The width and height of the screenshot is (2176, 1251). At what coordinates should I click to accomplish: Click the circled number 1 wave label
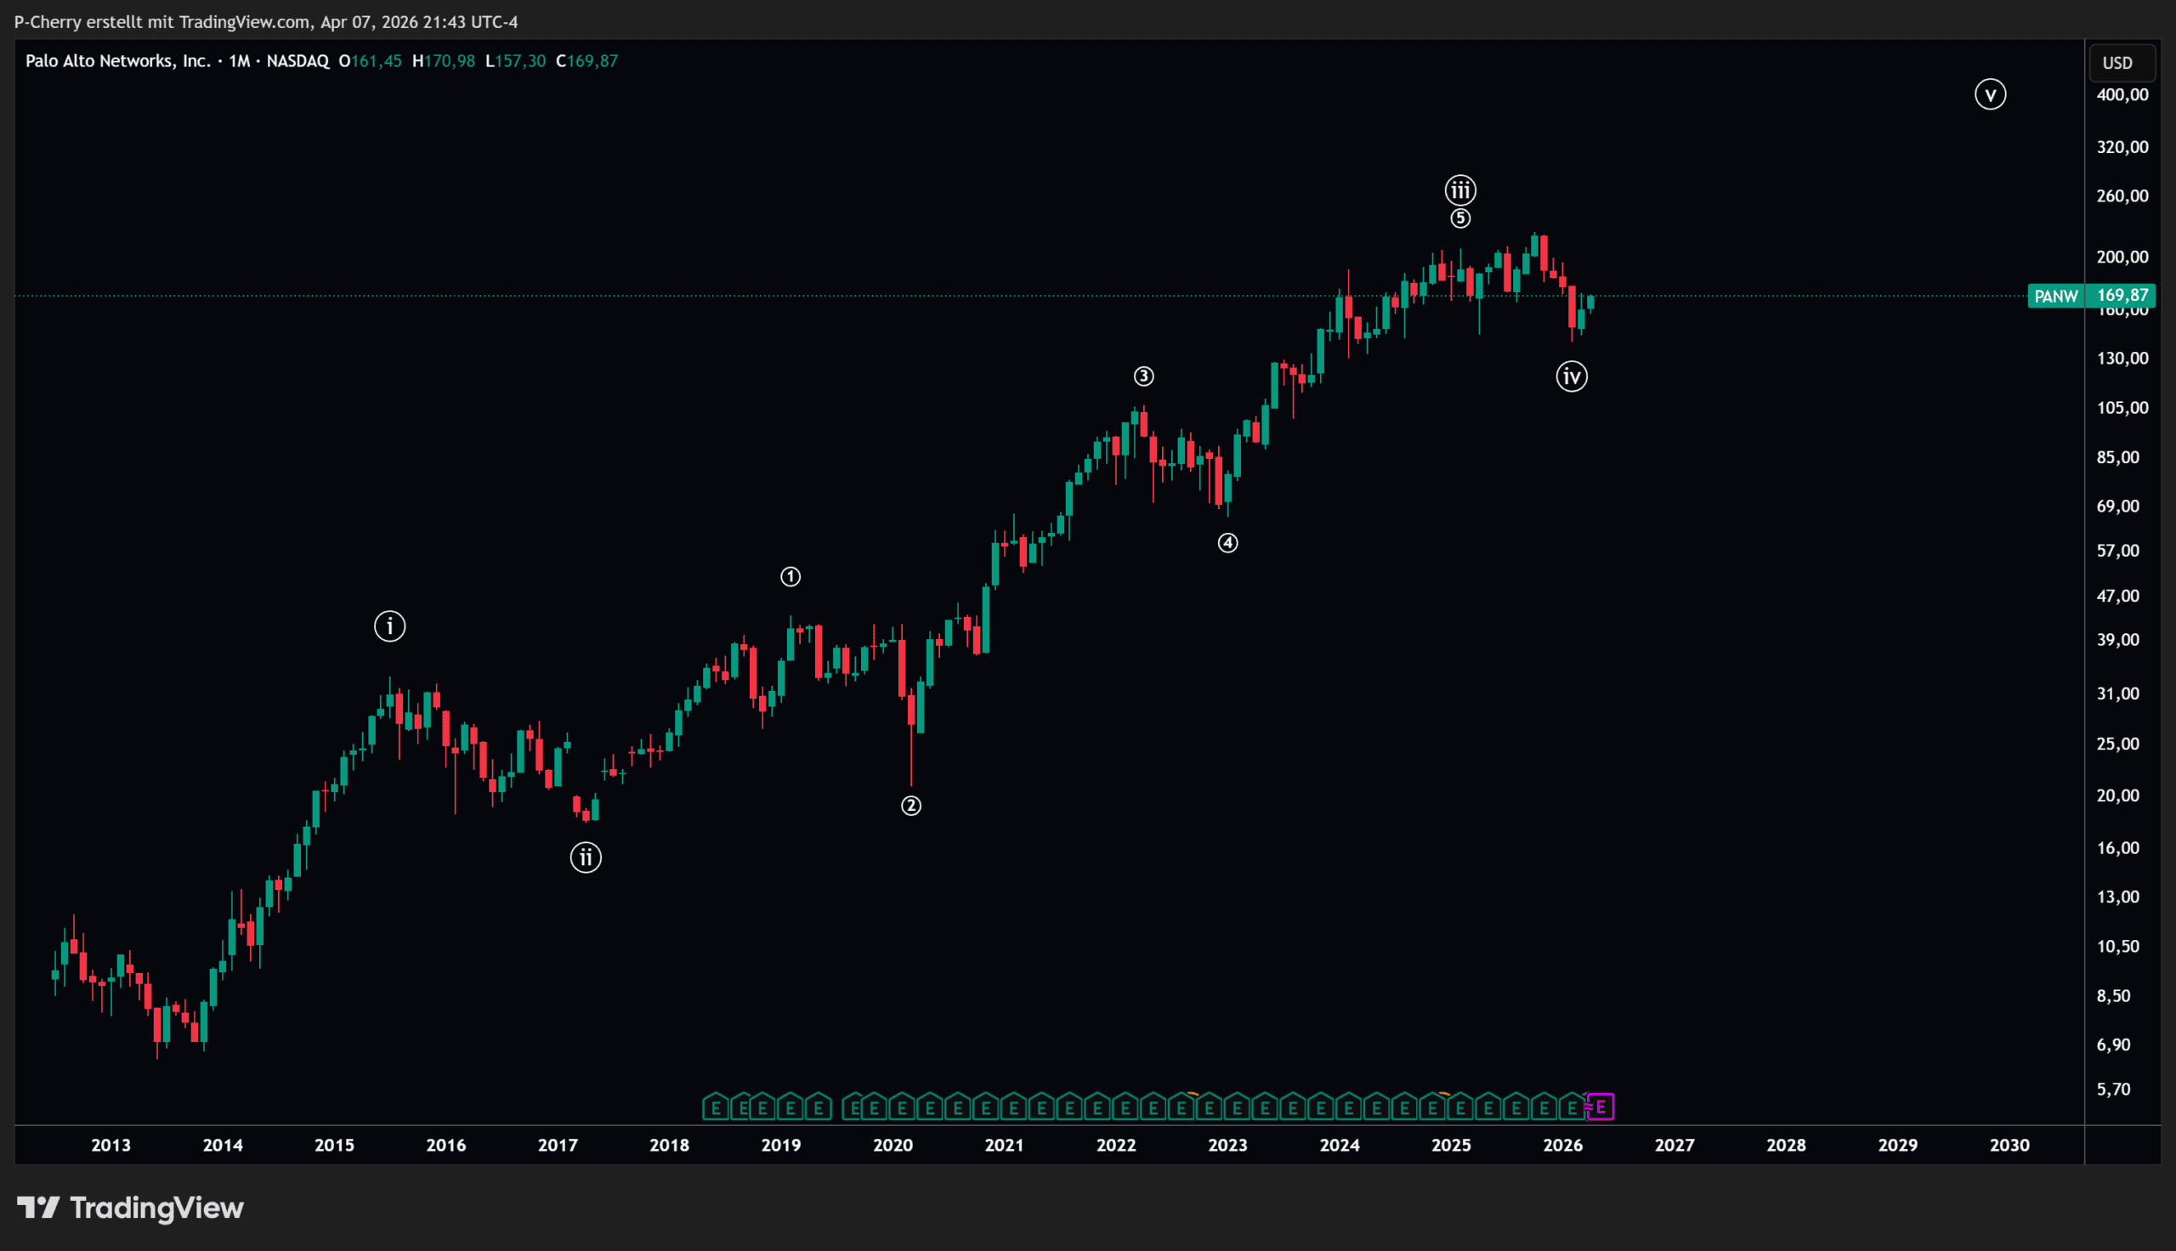point(790,576)
